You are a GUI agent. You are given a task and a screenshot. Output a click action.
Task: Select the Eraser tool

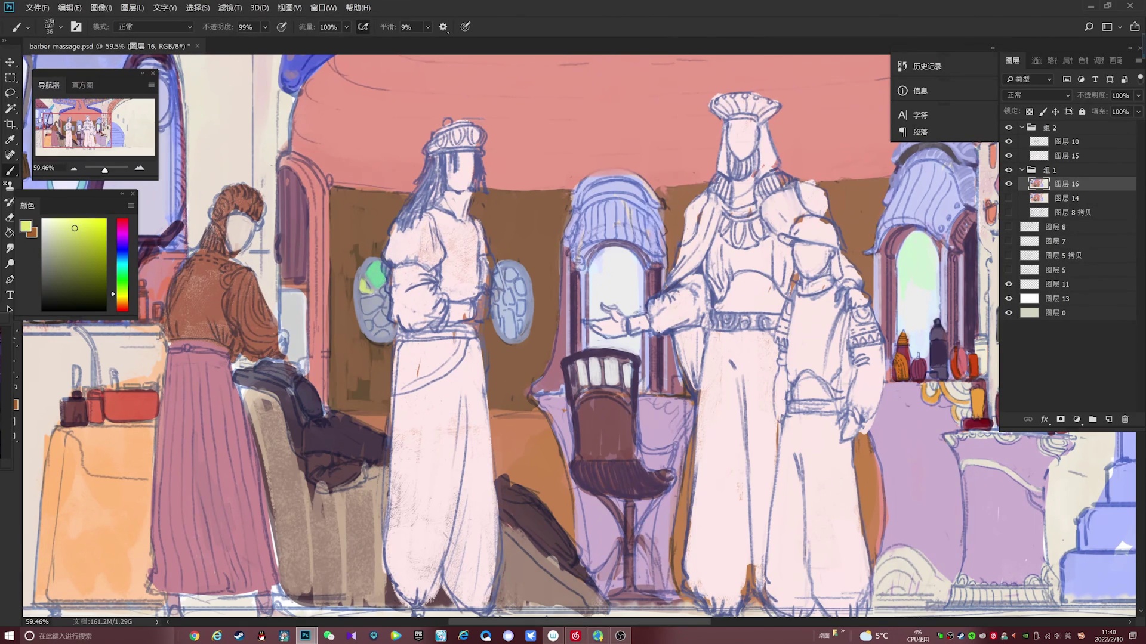click(x=10, y=217)
